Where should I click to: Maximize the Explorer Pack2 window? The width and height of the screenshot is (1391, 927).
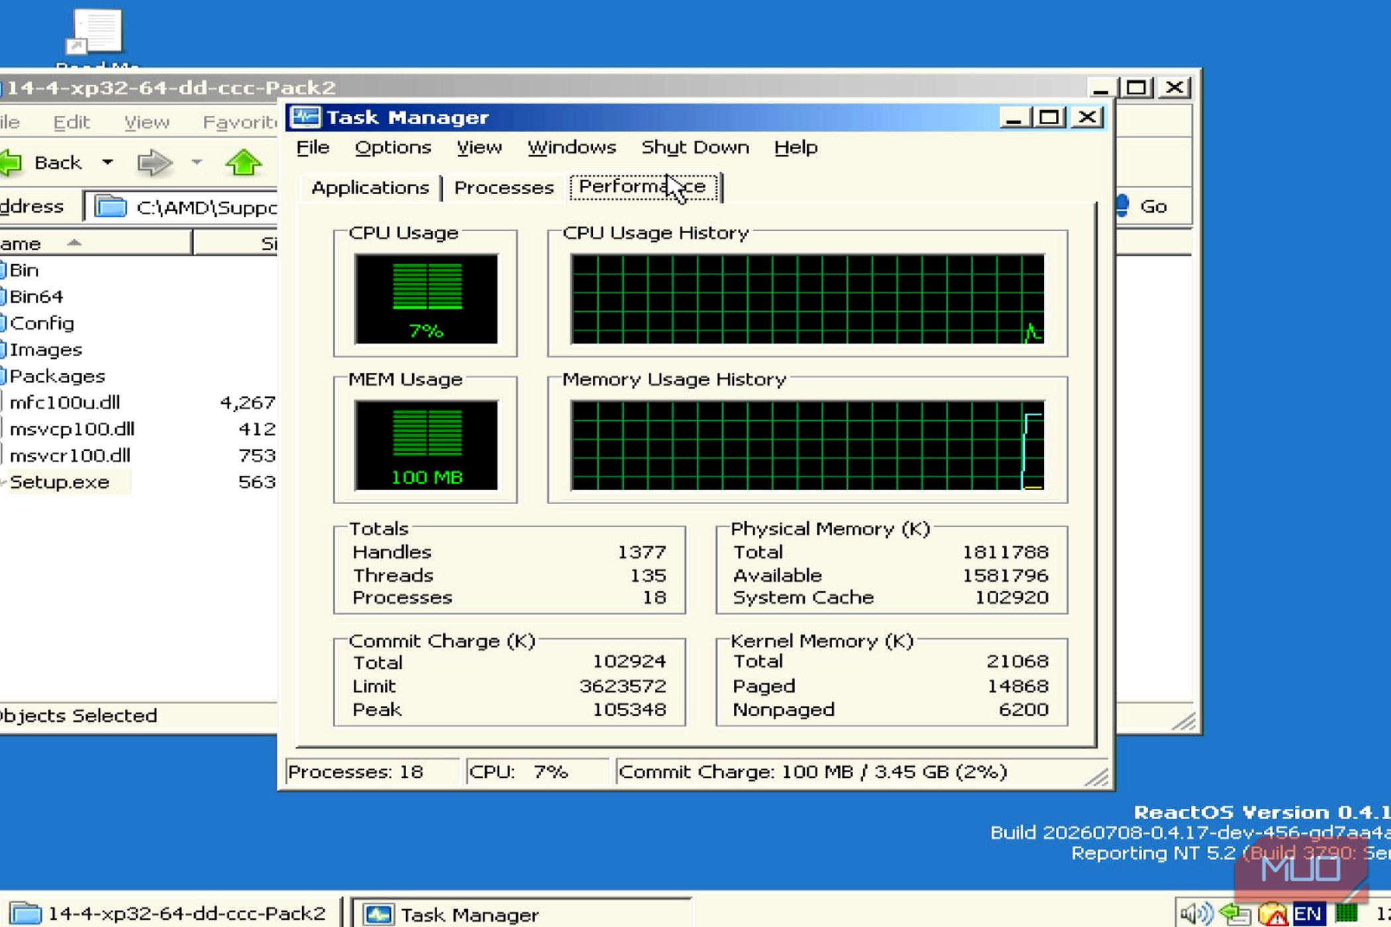[1136, 87]
